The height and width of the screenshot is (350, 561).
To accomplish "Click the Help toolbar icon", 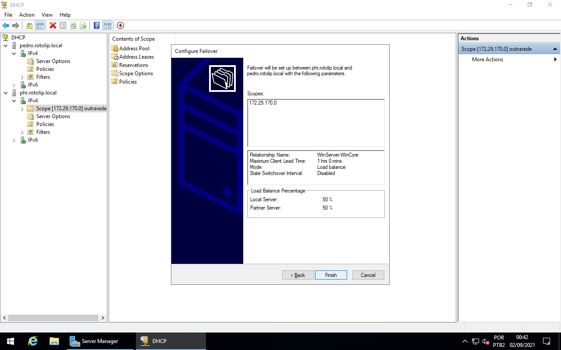I will 96,25.
